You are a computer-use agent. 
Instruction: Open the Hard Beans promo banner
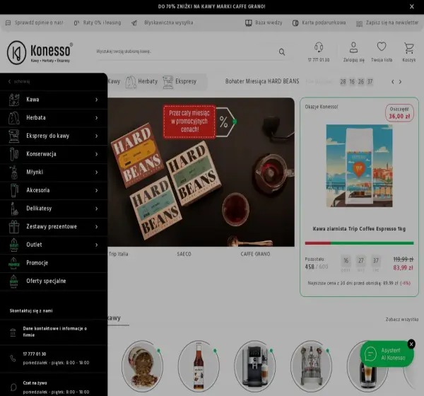click(x=201, y=172)
